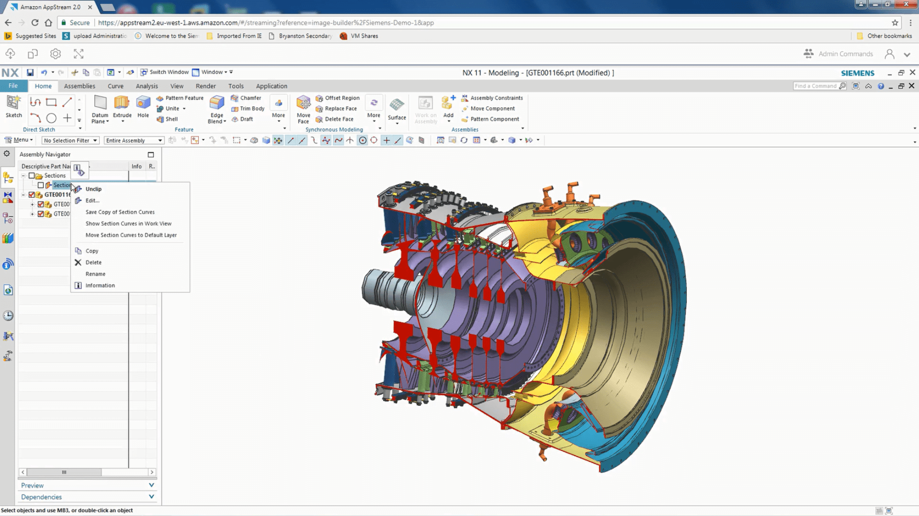Select the Datum Plane tool
This screenshot has width=919, height=516.
(100, 103)
